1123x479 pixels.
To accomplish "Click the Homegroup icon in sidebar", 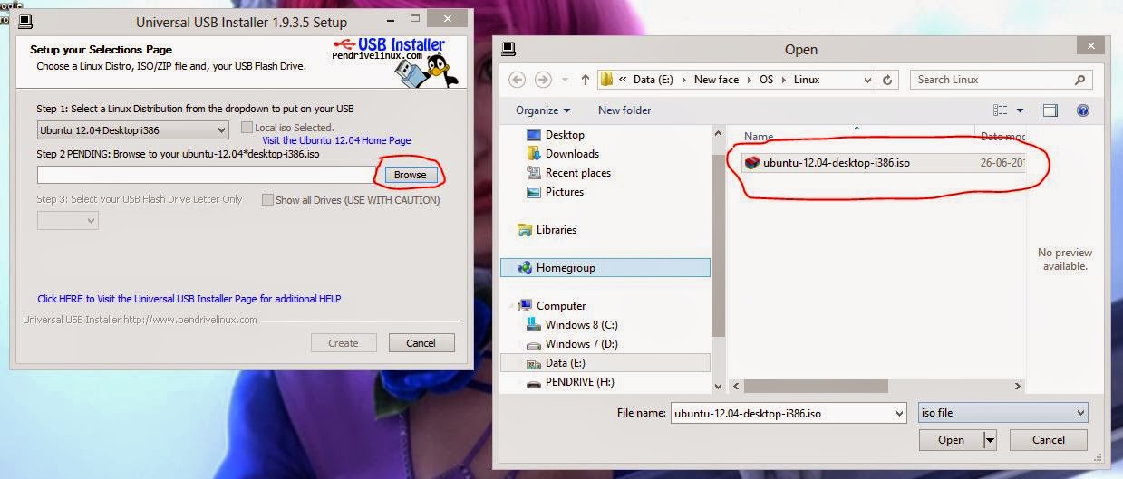I will 525,268.
